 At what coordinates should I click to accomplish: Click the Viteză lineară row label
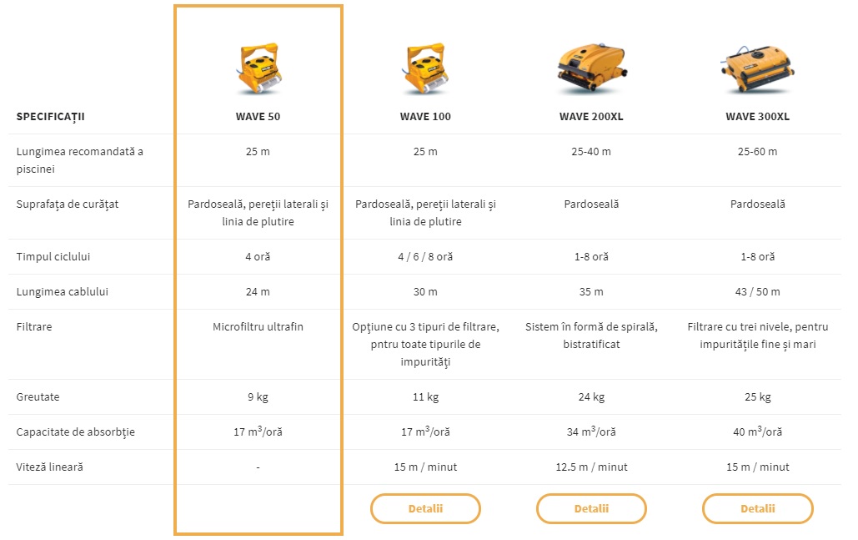[x=50, y=467]
